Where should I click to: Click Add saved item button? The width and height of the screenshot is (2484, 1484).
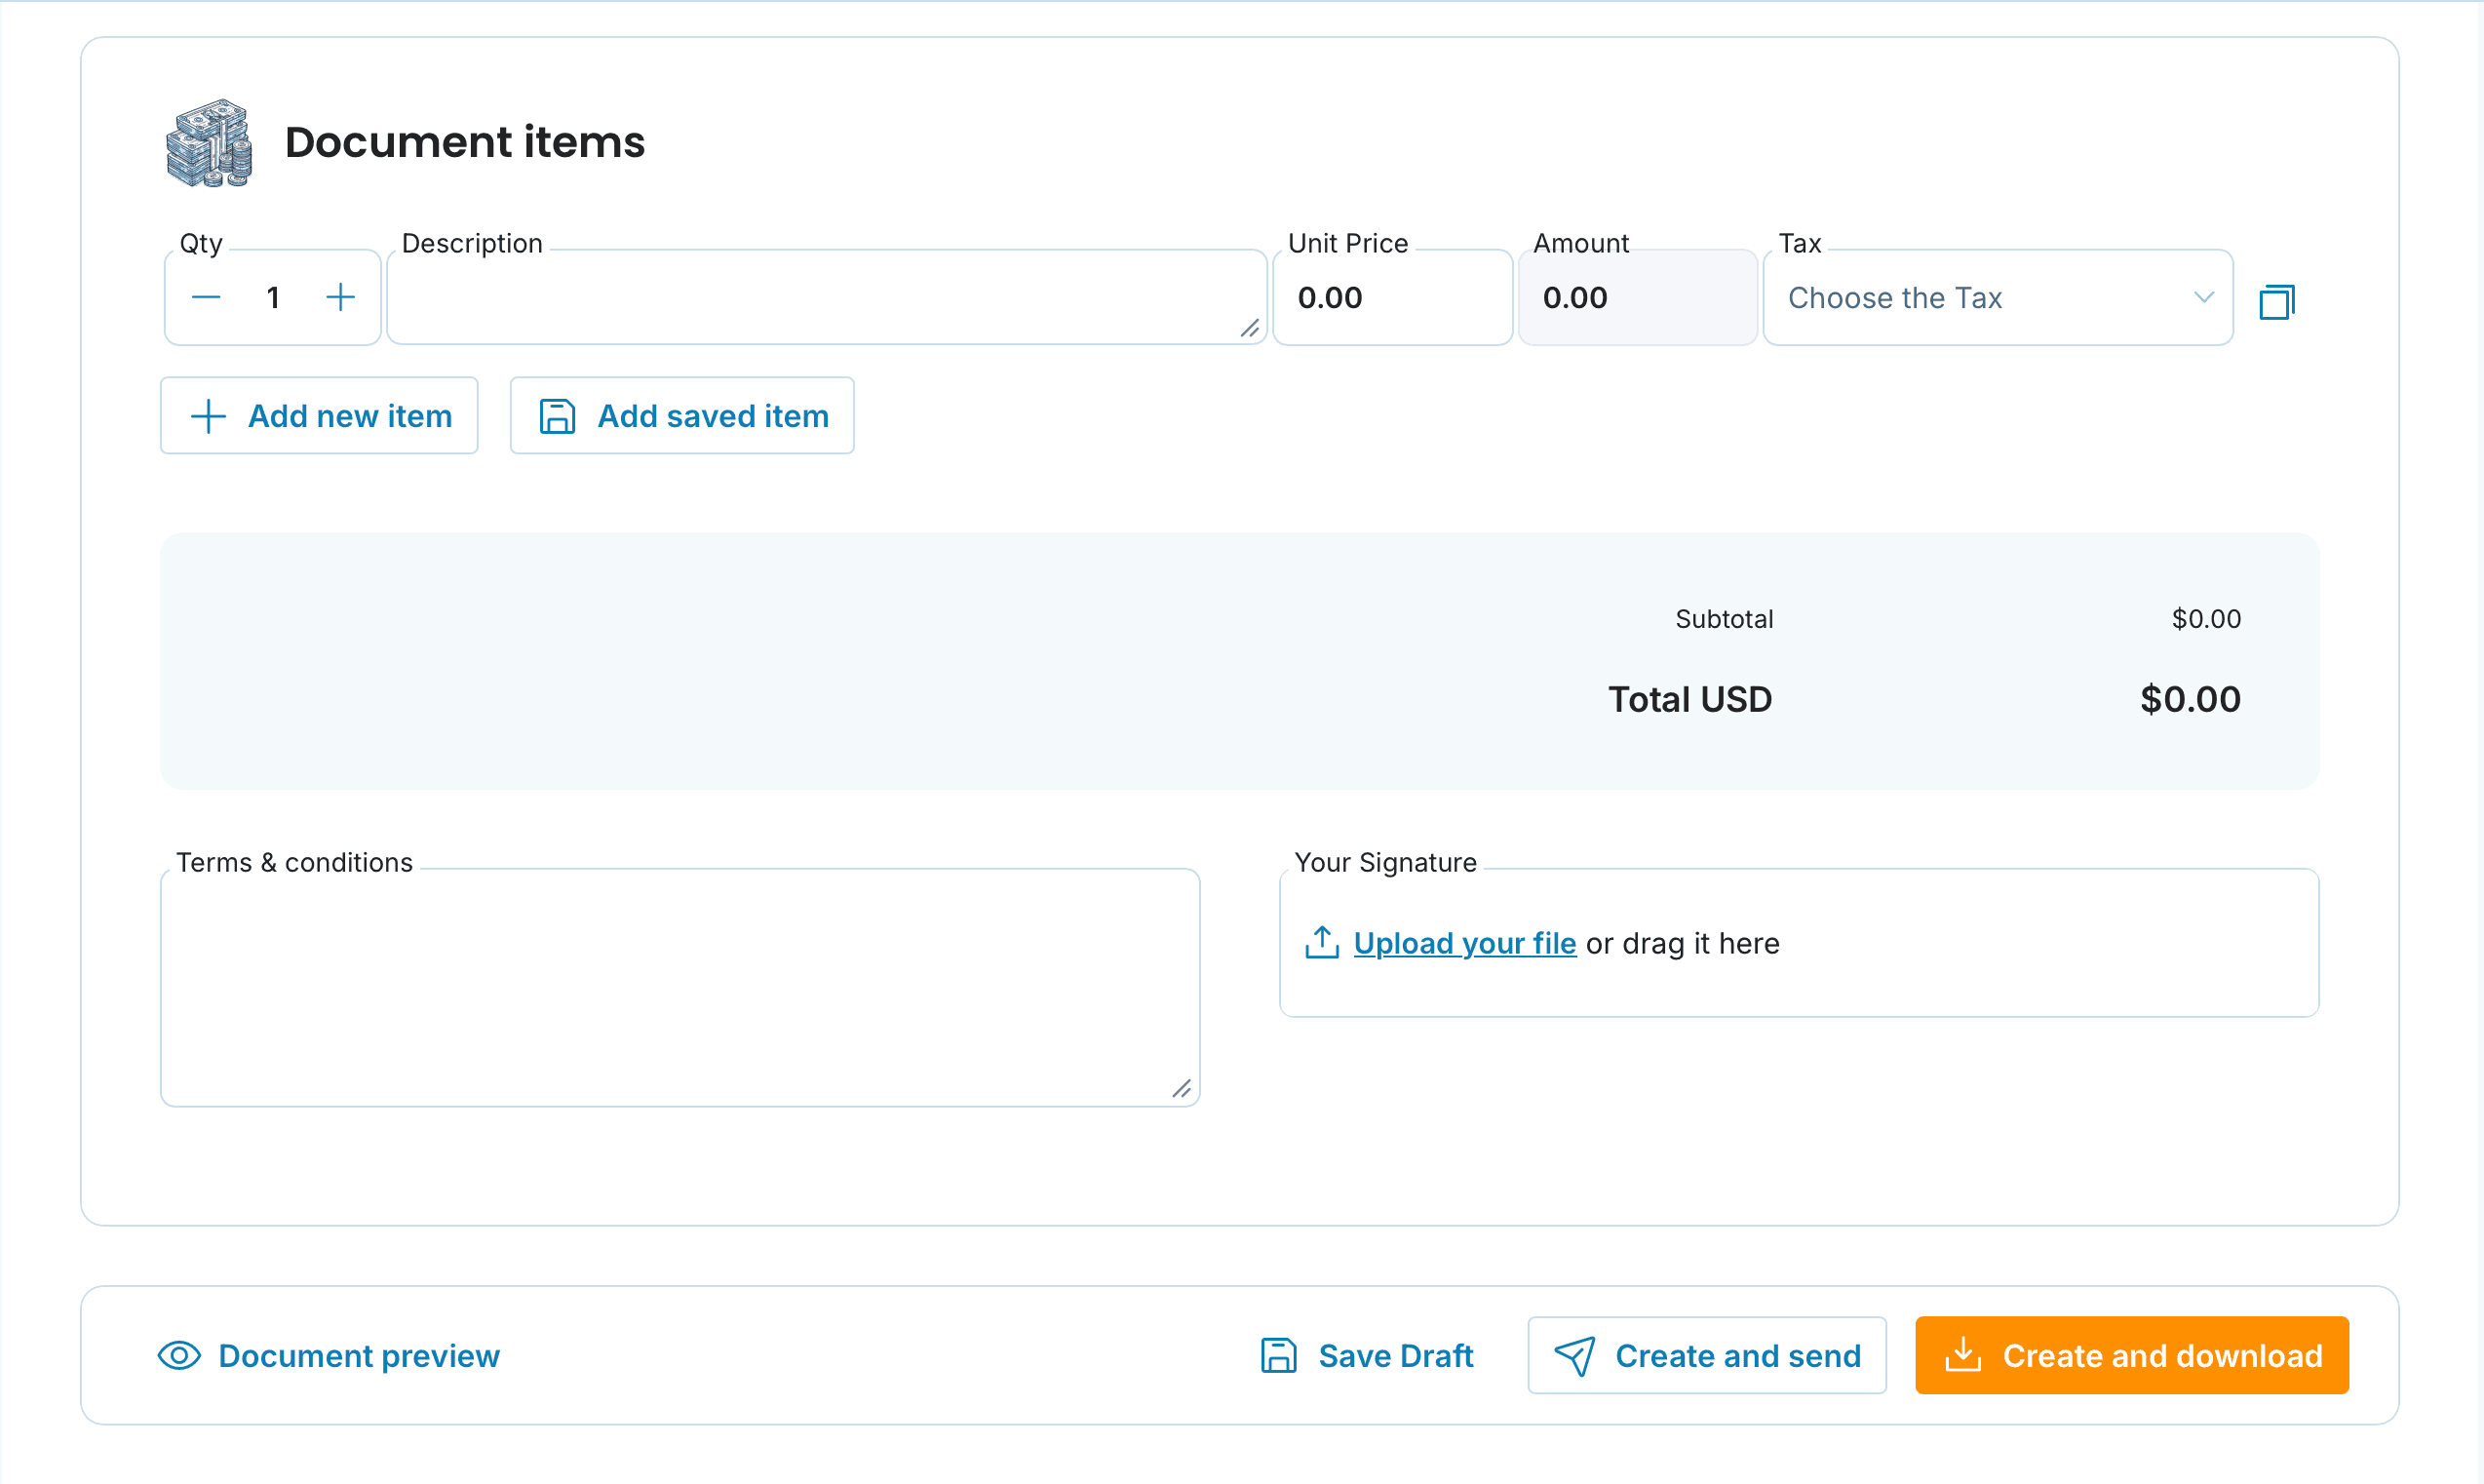(x=681, y=415)
